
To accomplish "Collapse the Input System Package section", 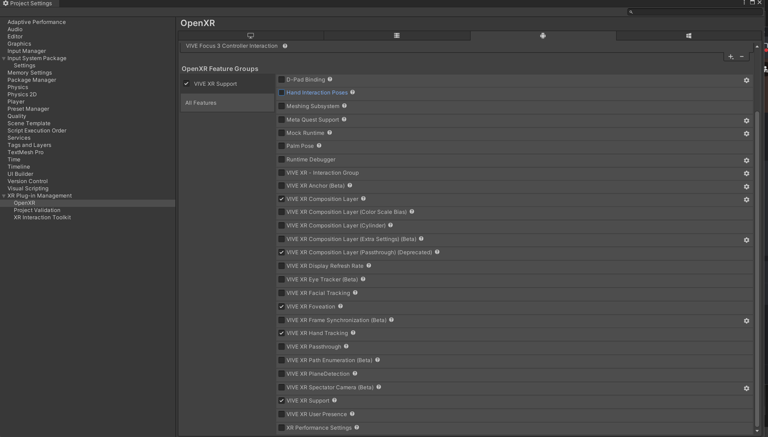I will [x=4, y=58].
